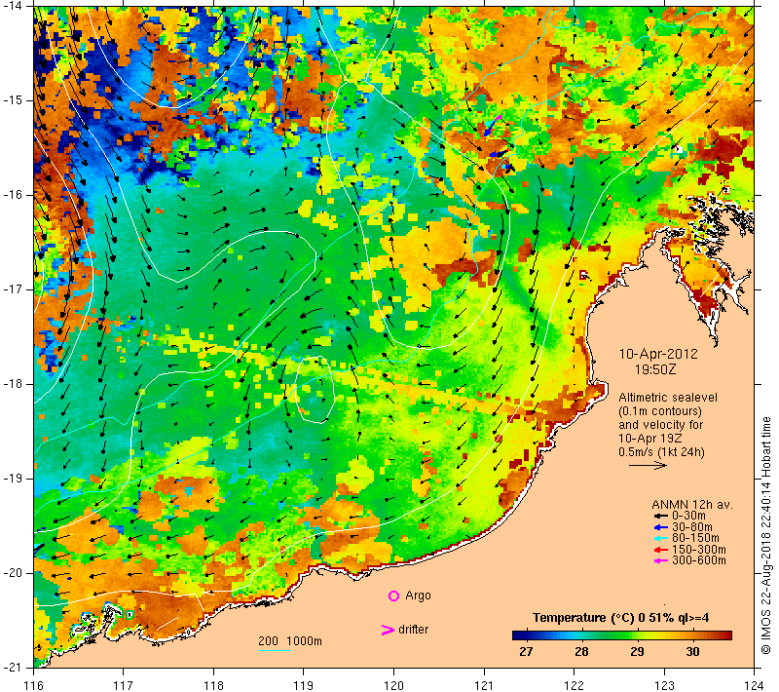Click the '200 1000m' depth contour label

tap(290, 641)
